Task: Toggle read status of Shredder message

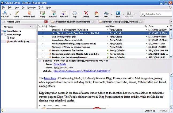Action: coord(108,30)
